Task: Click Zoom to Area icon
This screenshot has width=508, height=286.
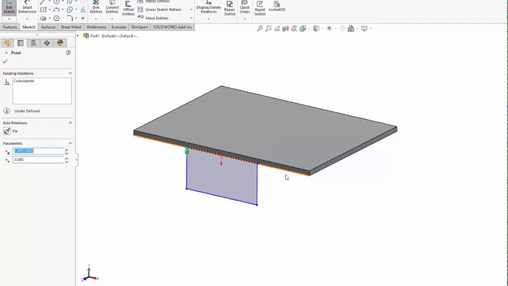Action: point(268,29)
